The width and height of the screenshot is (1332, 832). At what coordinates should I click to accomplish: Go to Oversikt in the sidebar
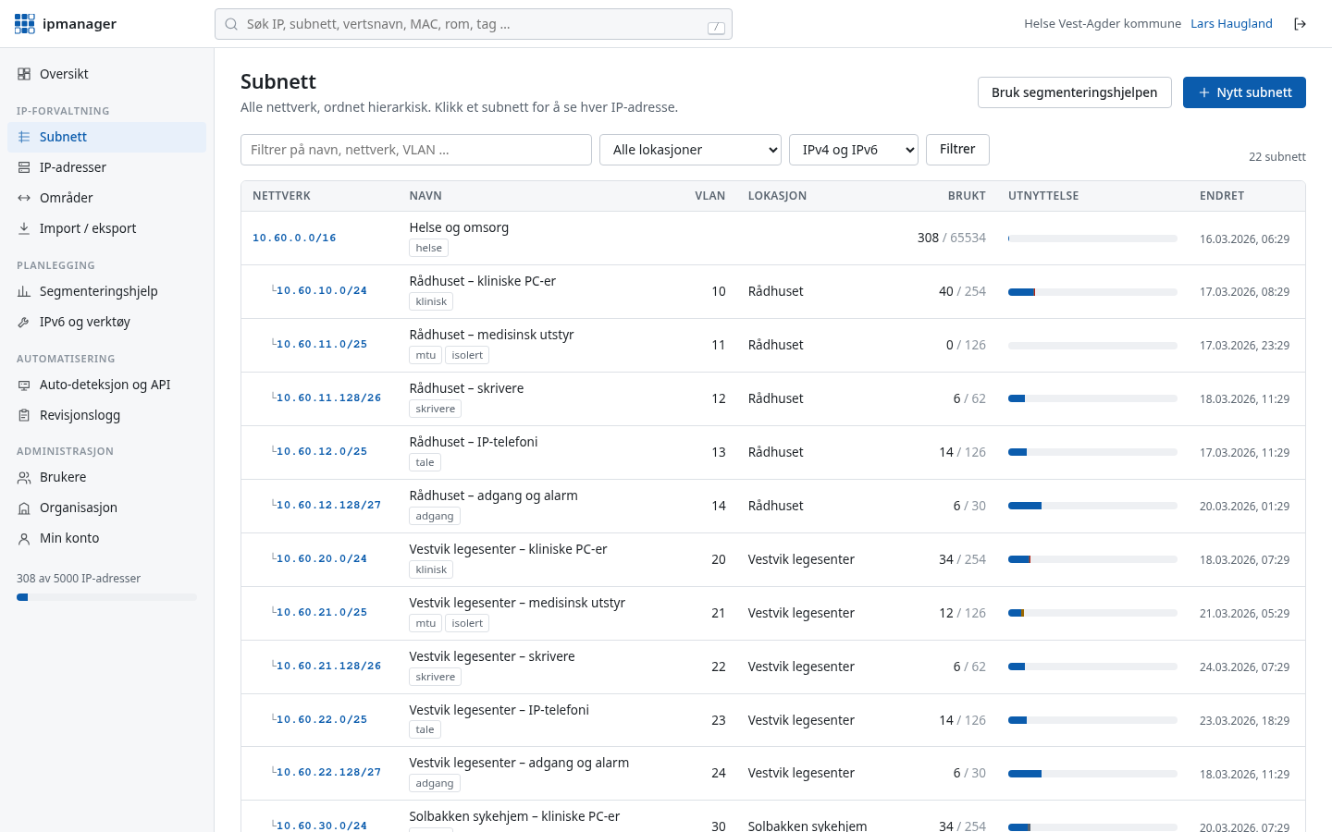(106, 74)
